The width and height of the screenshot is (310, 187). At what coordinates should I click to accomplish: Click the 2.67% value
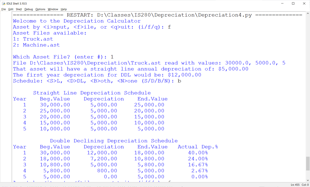200,171
